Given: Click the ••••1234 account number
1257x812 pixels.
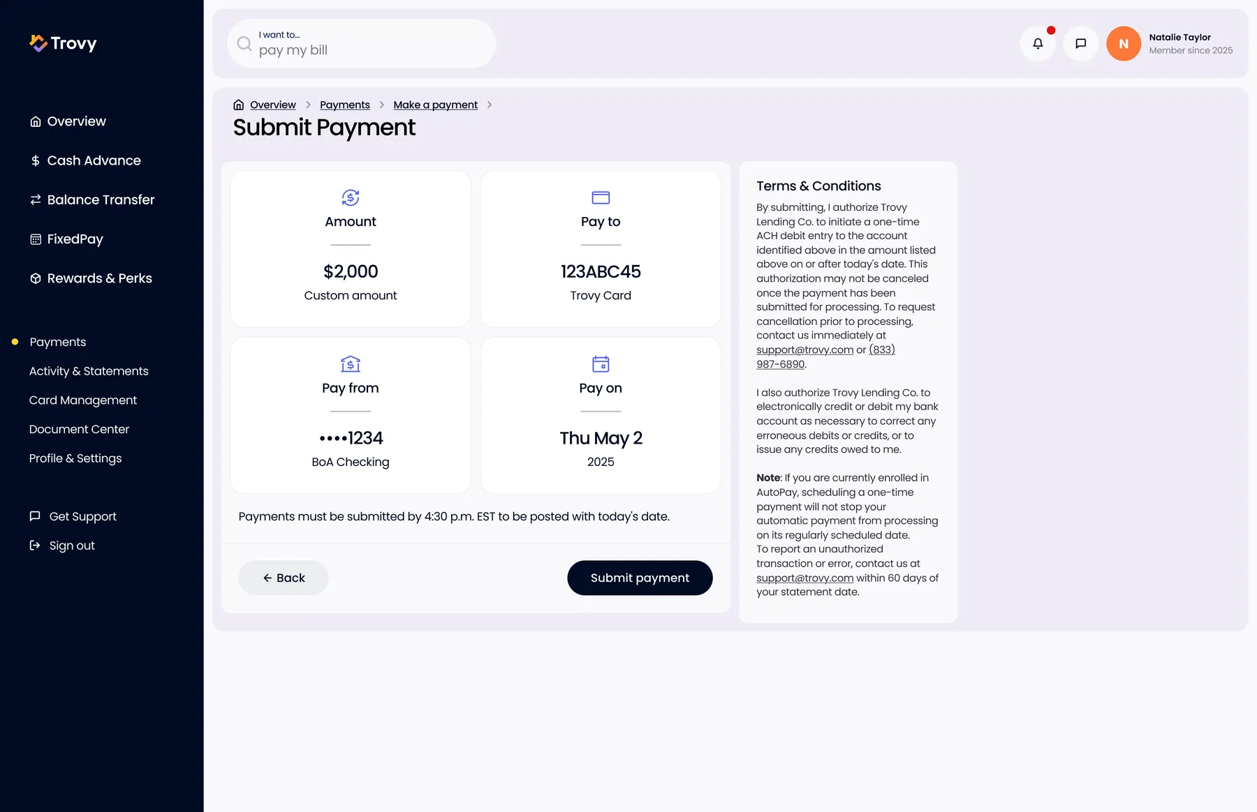Looking at the screenshot, I should click(351, 438).
